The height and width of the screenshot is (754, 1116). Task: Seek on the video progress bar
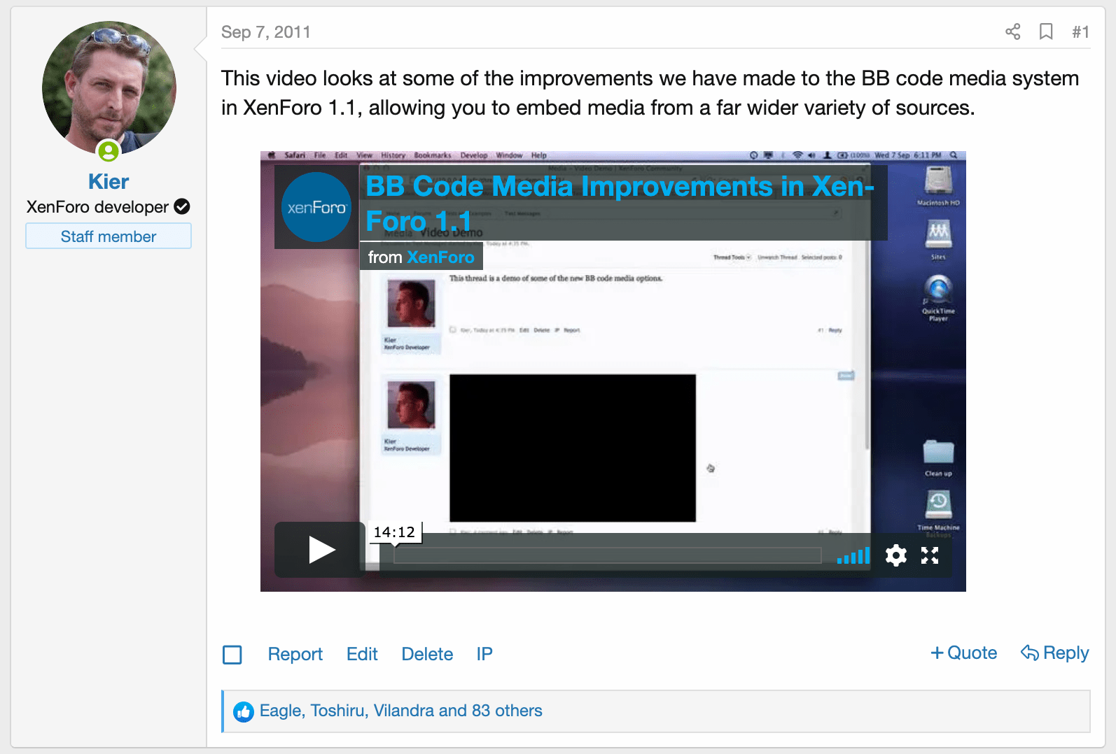(x=606, y=556)
